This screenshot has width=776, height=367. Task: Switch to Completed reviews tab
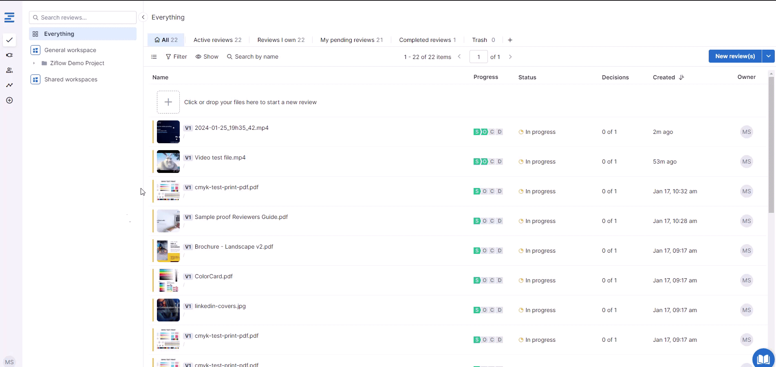tap(427, 40)
